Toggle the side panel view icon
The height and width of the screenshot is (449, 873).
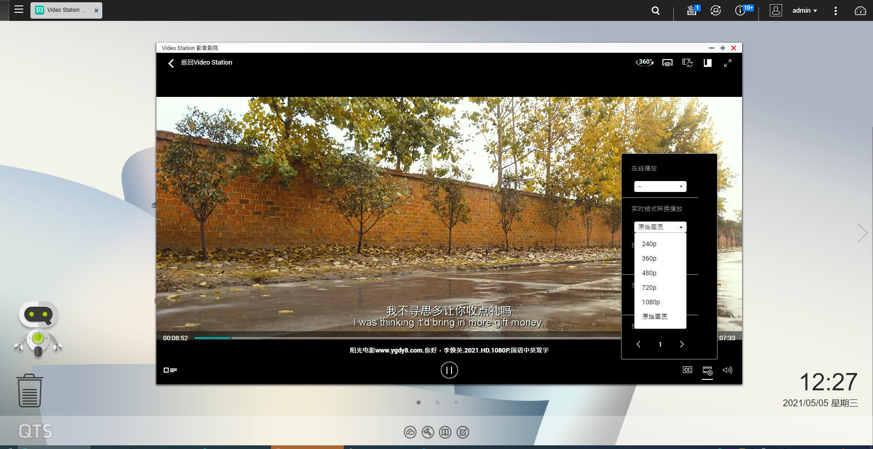pos(707,63)
